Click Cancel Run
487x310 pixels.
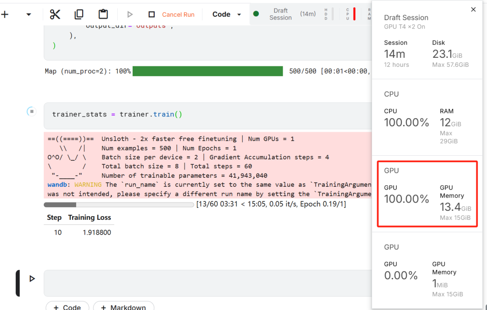(178, 14)
